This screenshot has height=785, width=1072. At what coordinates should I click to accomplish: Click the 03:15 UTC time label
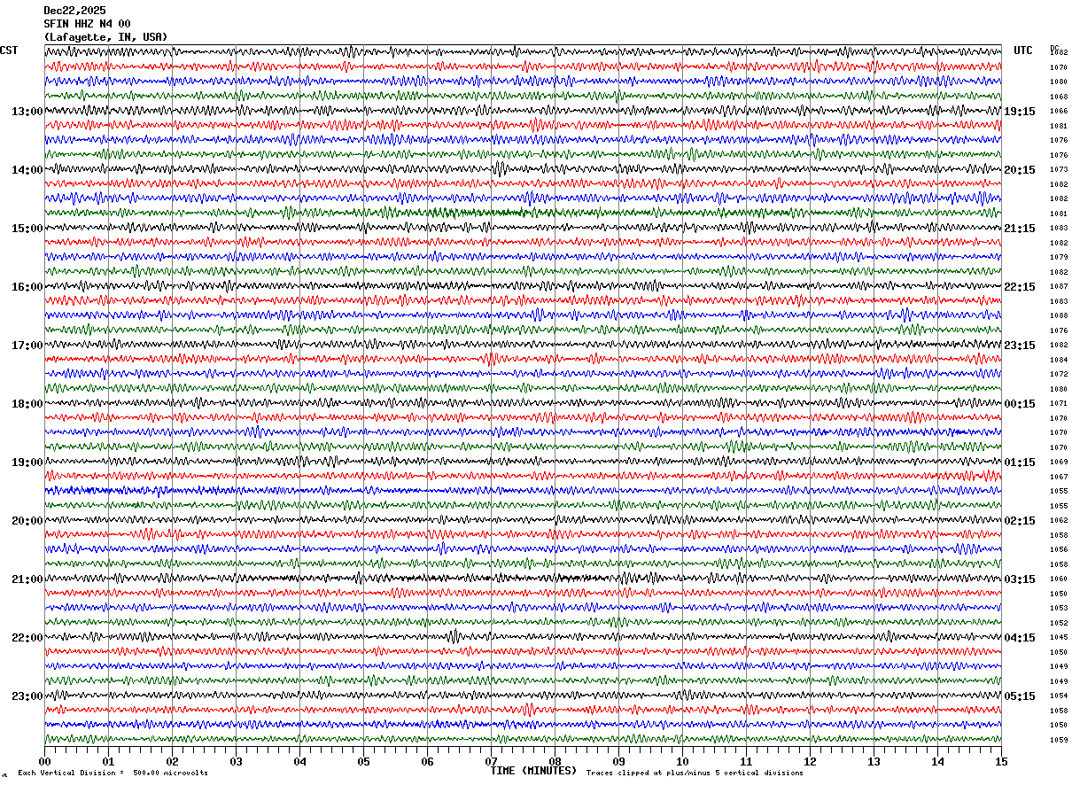click(1020, 579)
